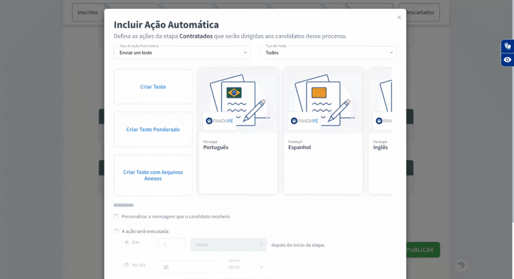Select the Português test Brazil flag image
Viewport: 514px width, 279px height.
234,93
